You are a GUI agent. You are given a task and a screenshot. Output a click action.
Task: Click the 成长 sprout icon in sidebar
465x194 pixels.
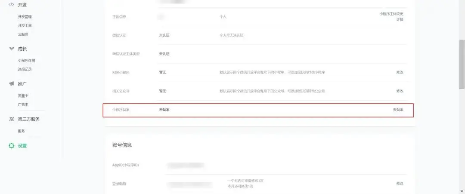point(11,49)
